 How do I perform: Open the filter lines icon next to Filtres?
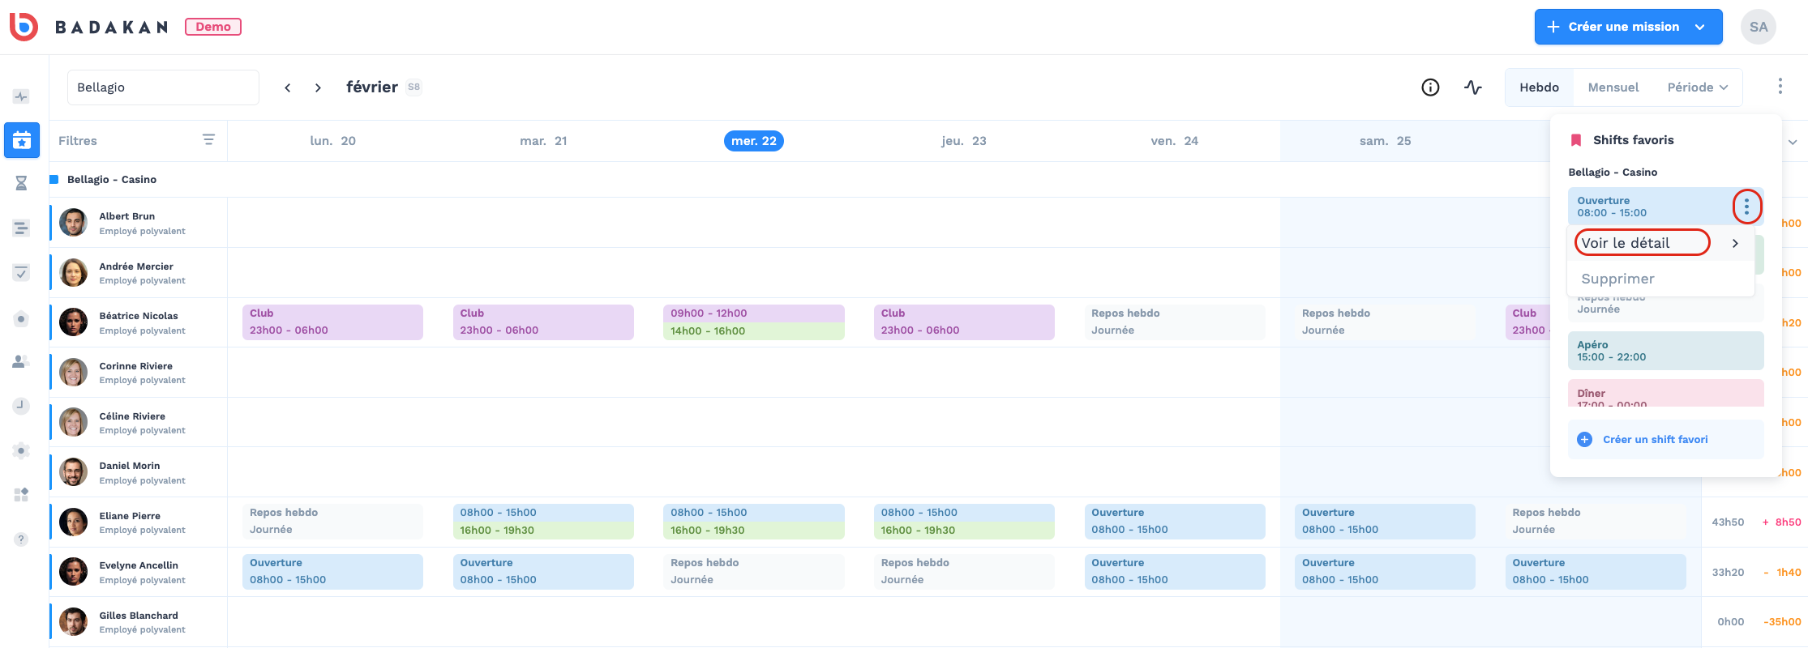pyautogui.click(x=208, y=140)
